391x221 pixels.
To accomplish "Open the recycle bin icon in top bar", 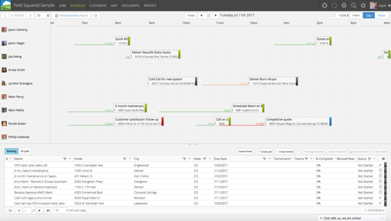I will tap(344, 5).
